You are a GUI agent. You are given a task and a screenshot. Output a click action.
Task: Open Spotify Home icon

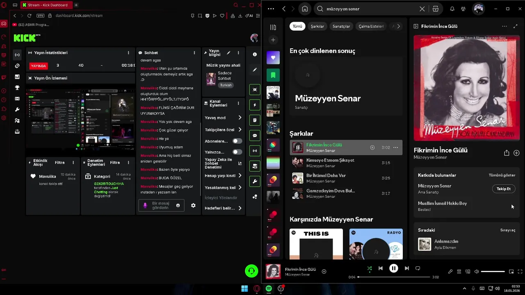pyautogui.click(x=305, y=9)
